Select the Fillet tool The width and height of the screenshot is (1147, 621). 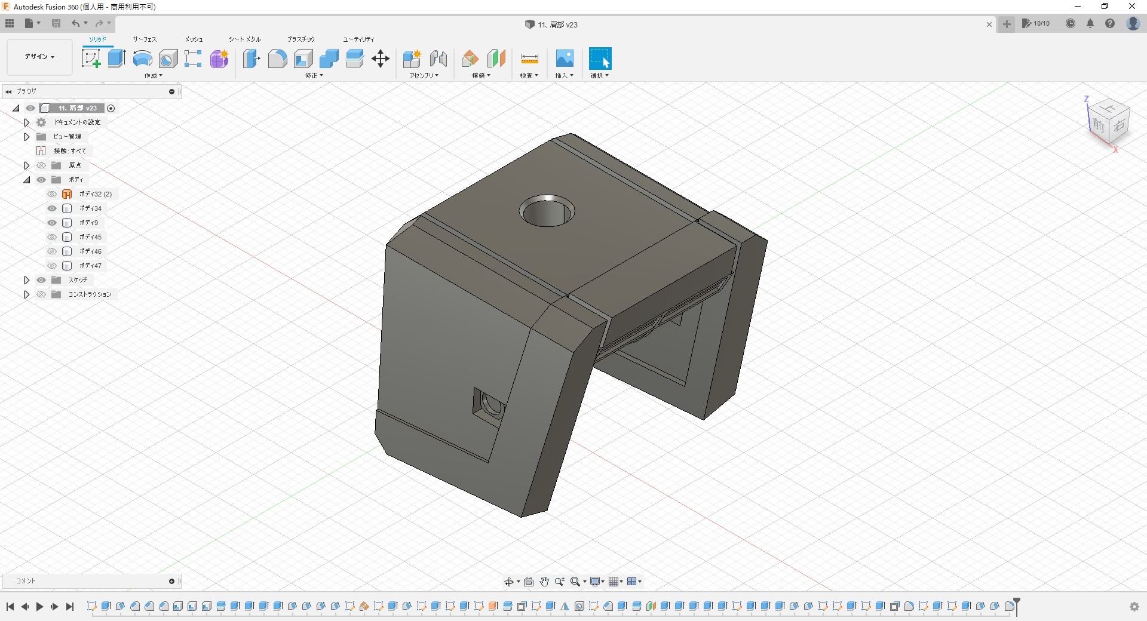pyautogui.click(x=277, y=59)
